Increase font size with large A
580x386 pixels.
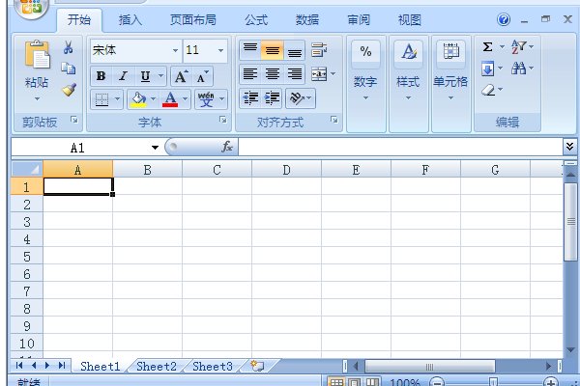coord(182,77)
